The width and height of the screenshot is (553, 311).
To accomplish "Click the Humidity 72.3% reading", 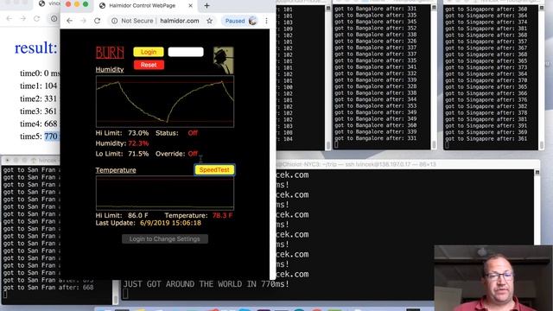I will 138,143.
